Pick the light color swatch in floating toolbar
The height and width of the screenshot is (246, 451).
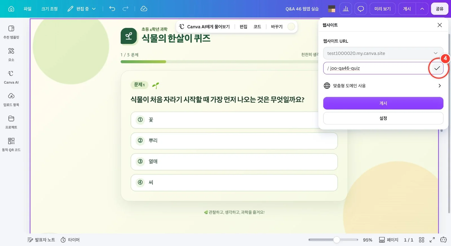(x=291, y=27)
